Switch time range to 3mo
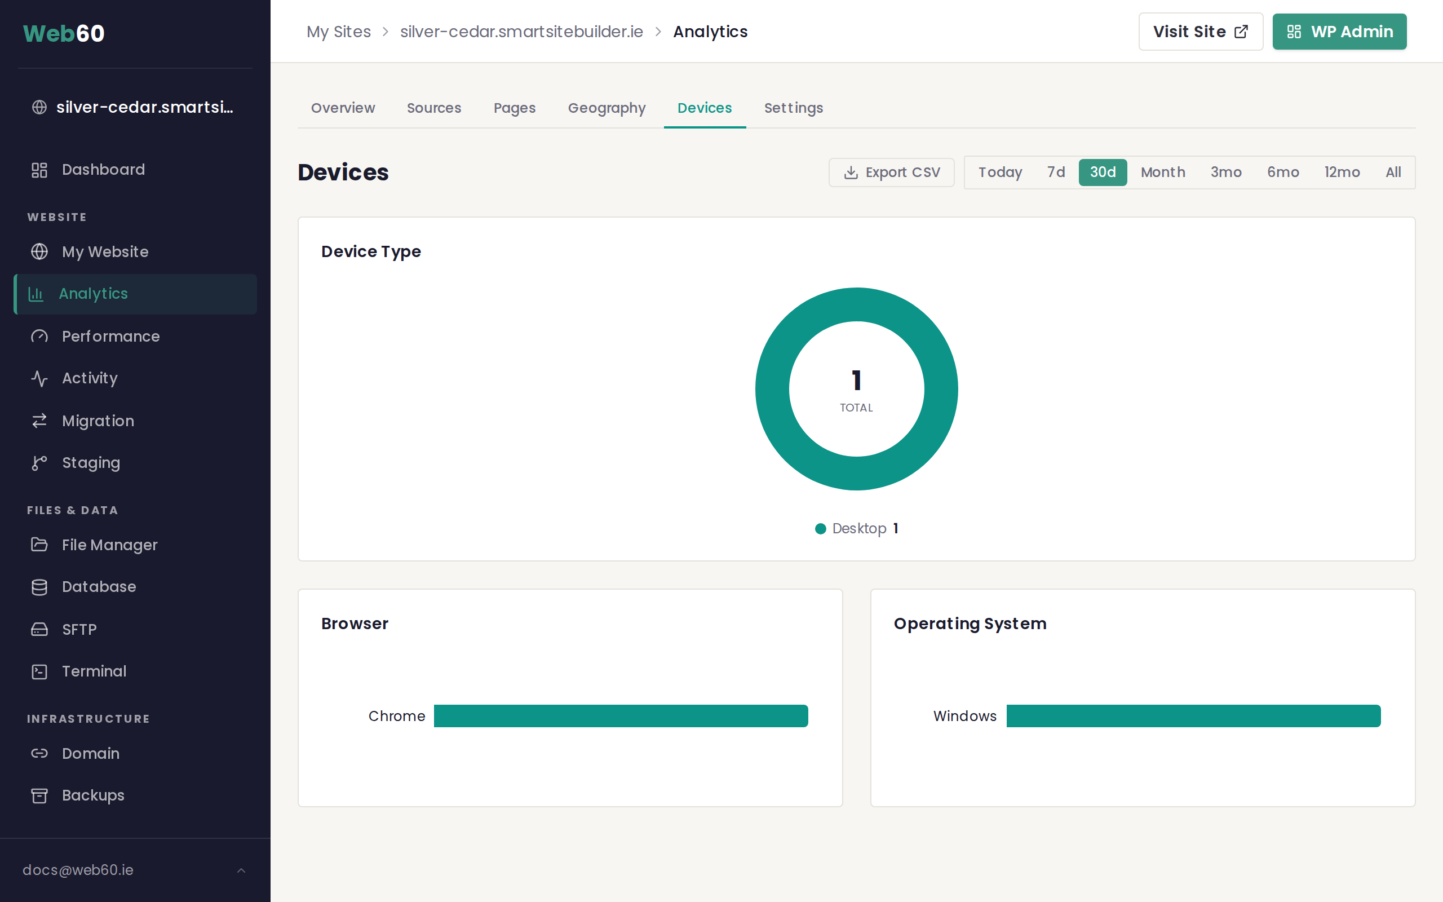Image resolution: width=1443 pixels, height=902 pixels. click(x=1225, y=173)
